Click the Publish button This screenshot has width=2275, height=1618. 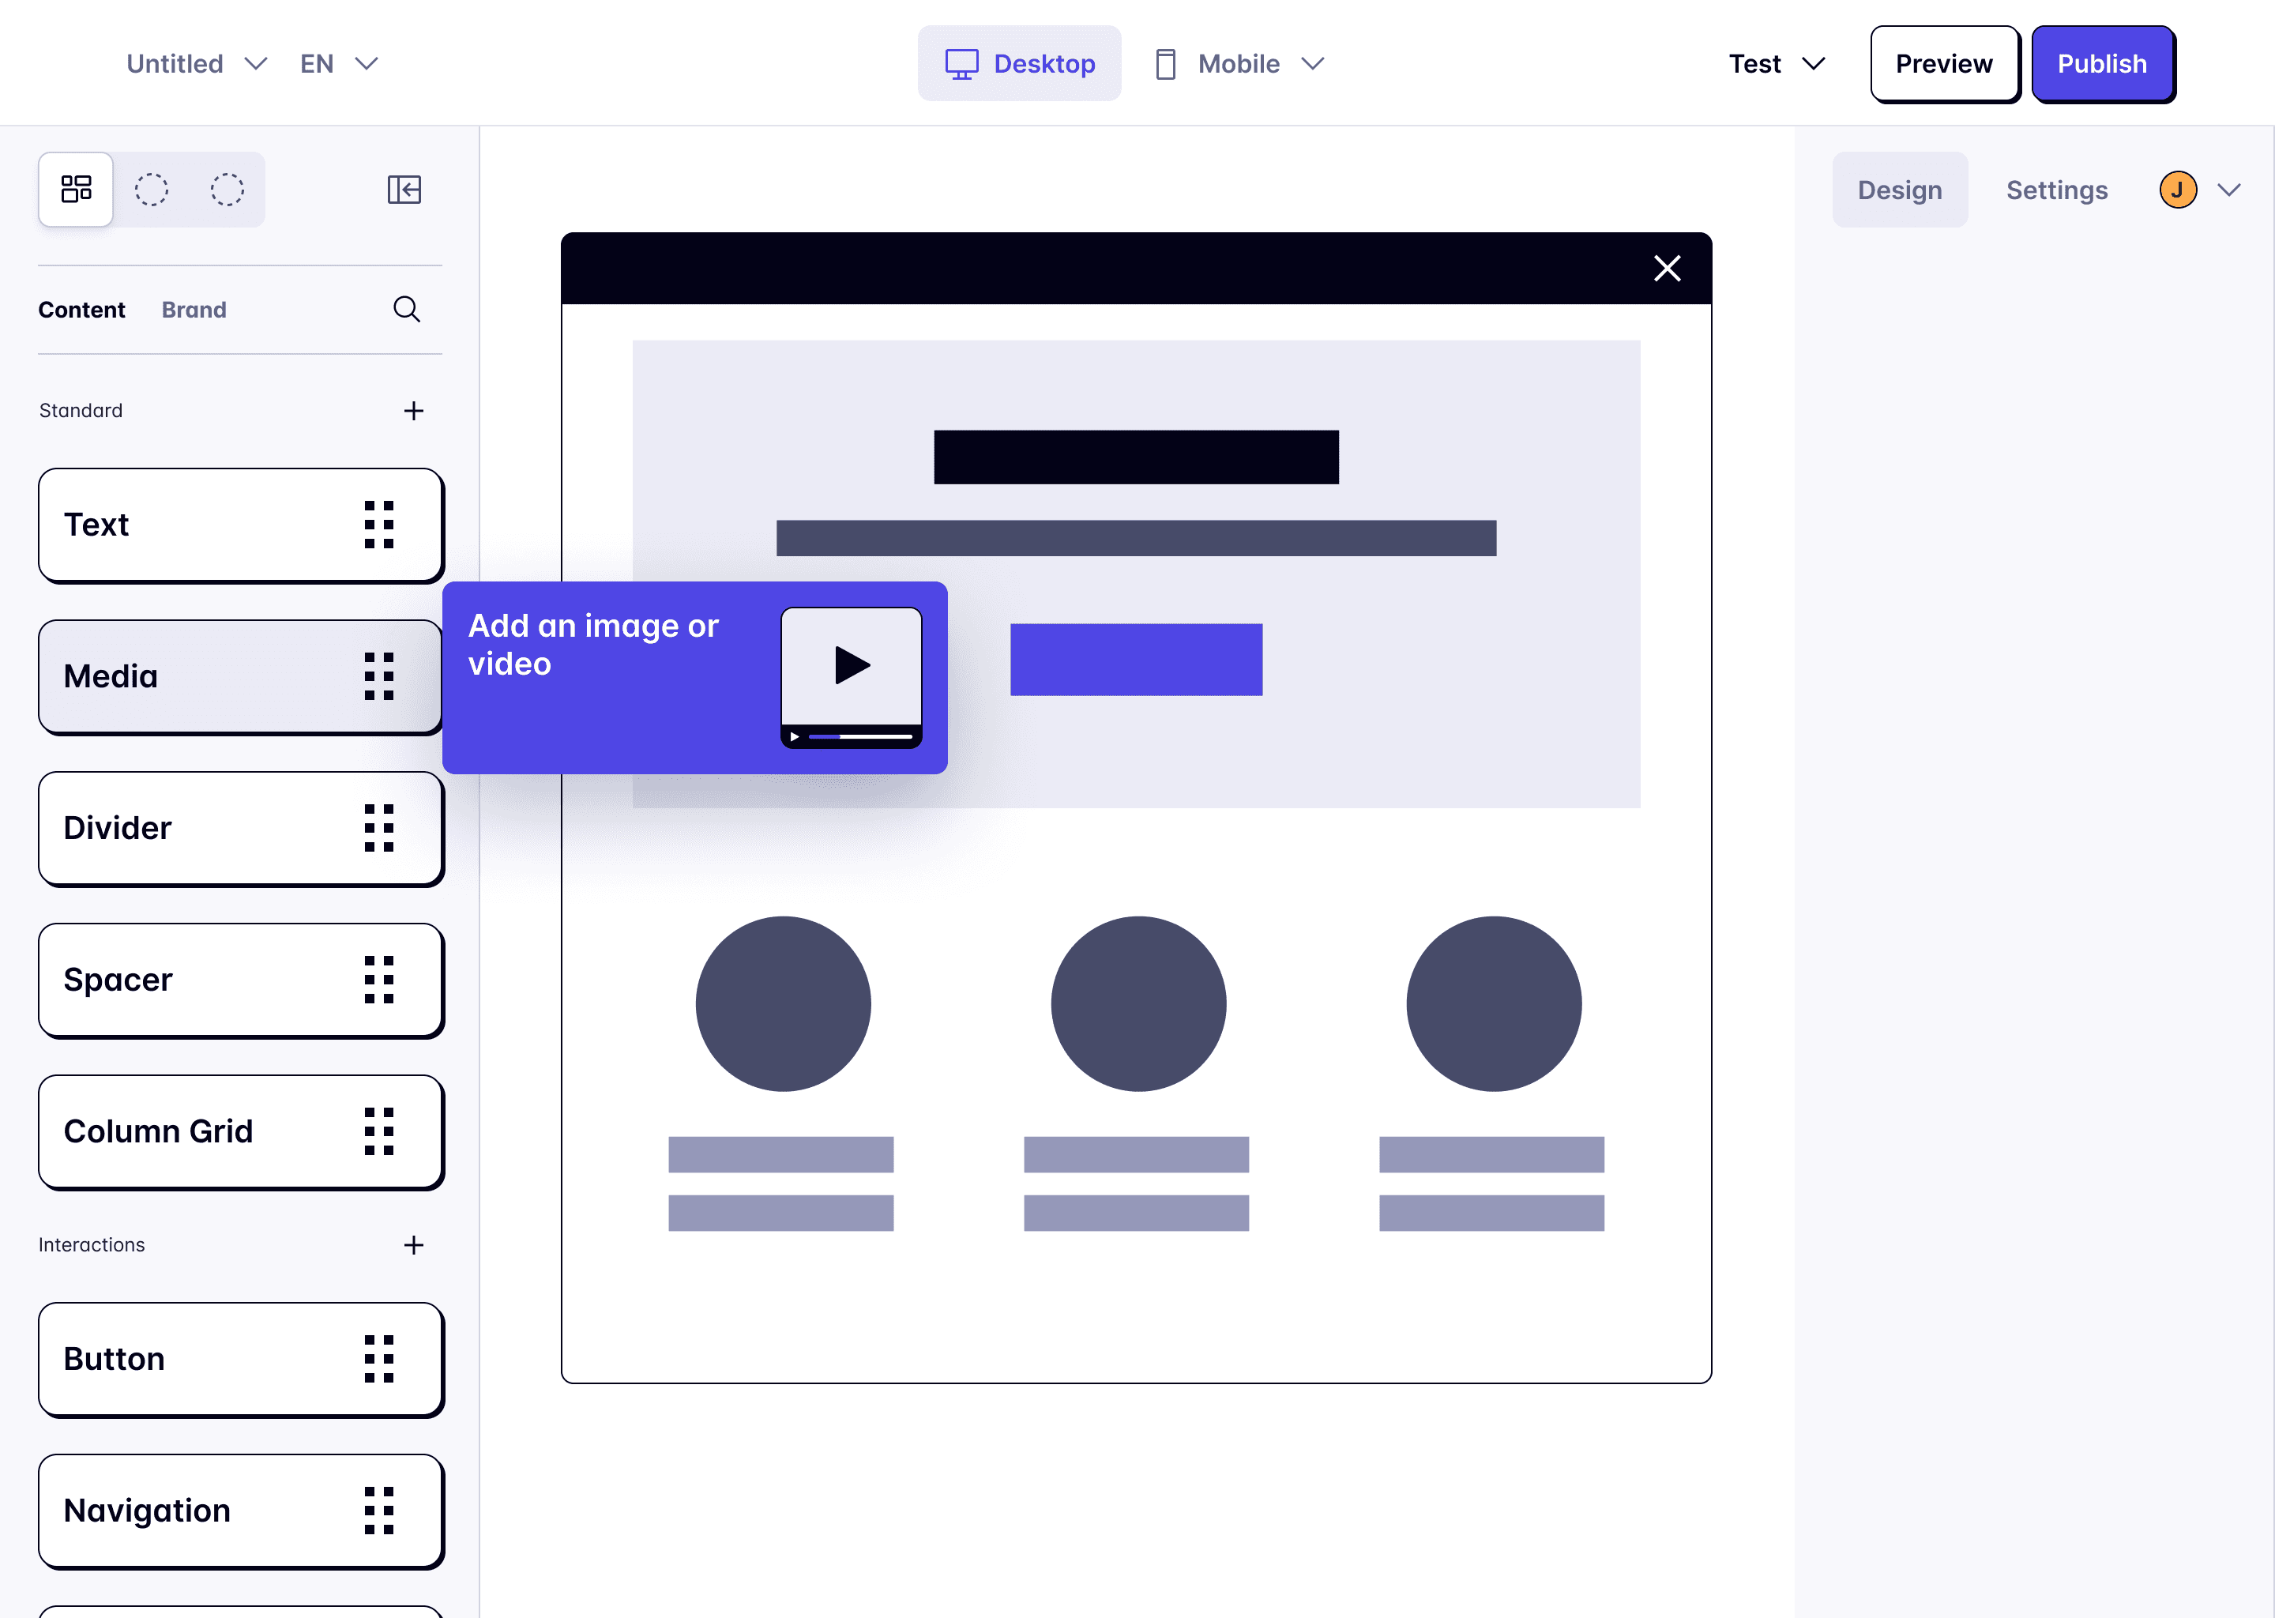2102,64
